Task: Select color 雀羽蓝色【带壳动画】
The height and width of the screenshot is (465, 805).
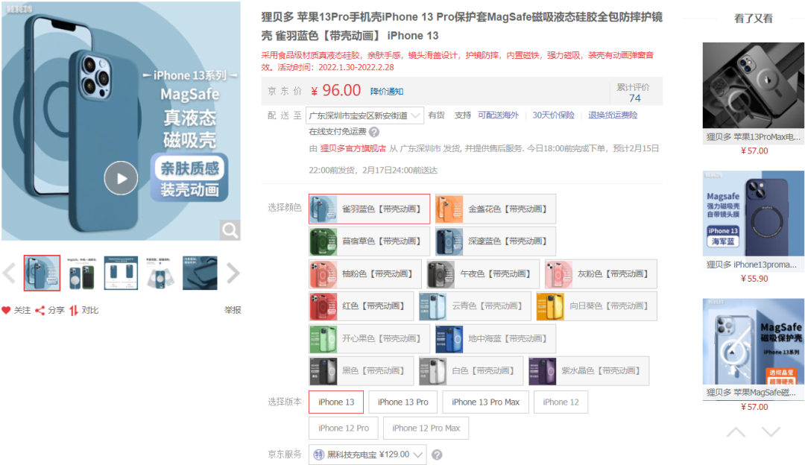Action: pos(369,209)
